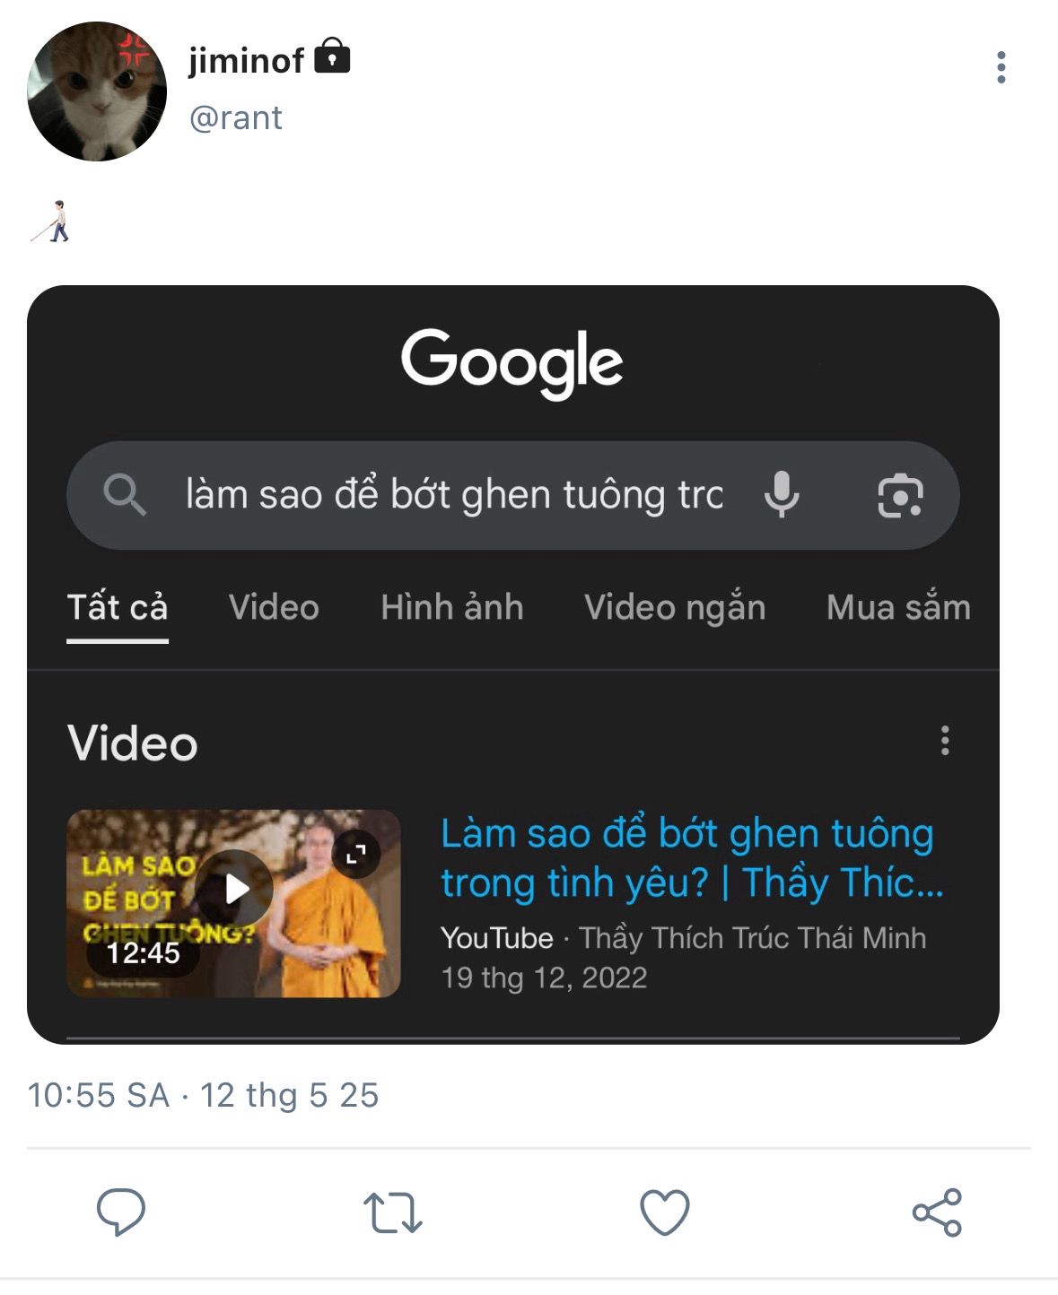Screen dimensions: 1058x1295
Task: Switch to the Video search tab
Action: point(274,607)
